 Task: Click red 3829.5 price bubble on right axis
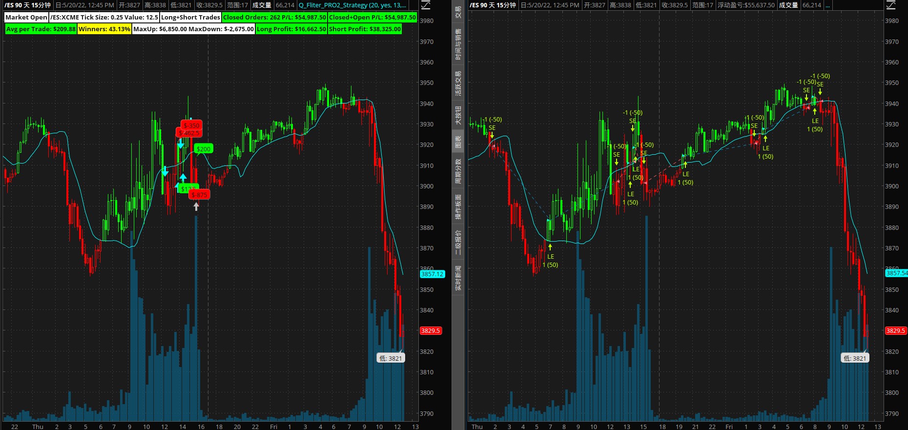(896, 331)
